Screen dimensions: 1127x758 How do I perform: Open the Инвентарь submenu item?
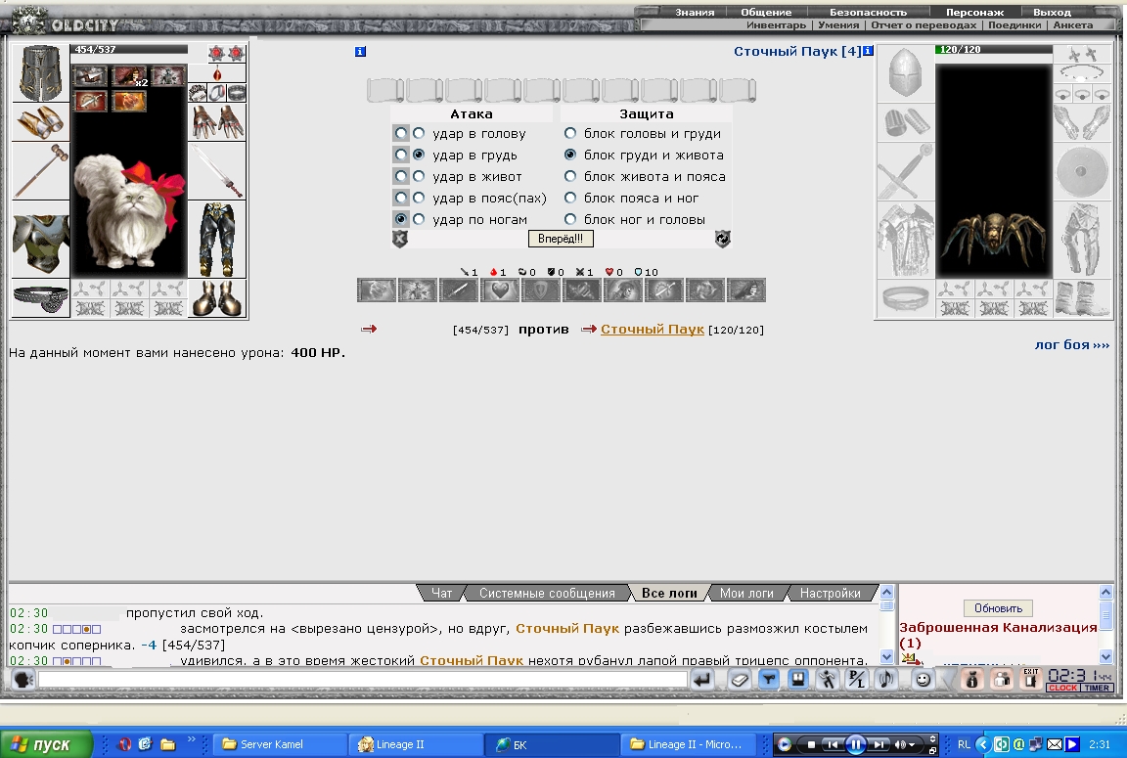[x=776, y=25]
